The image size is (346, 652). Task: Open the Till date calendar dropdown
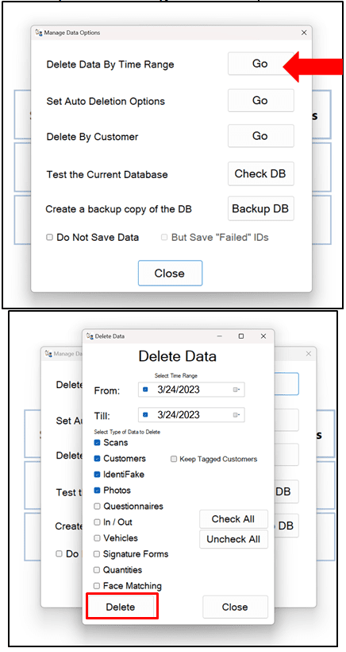tap(237, 414)
